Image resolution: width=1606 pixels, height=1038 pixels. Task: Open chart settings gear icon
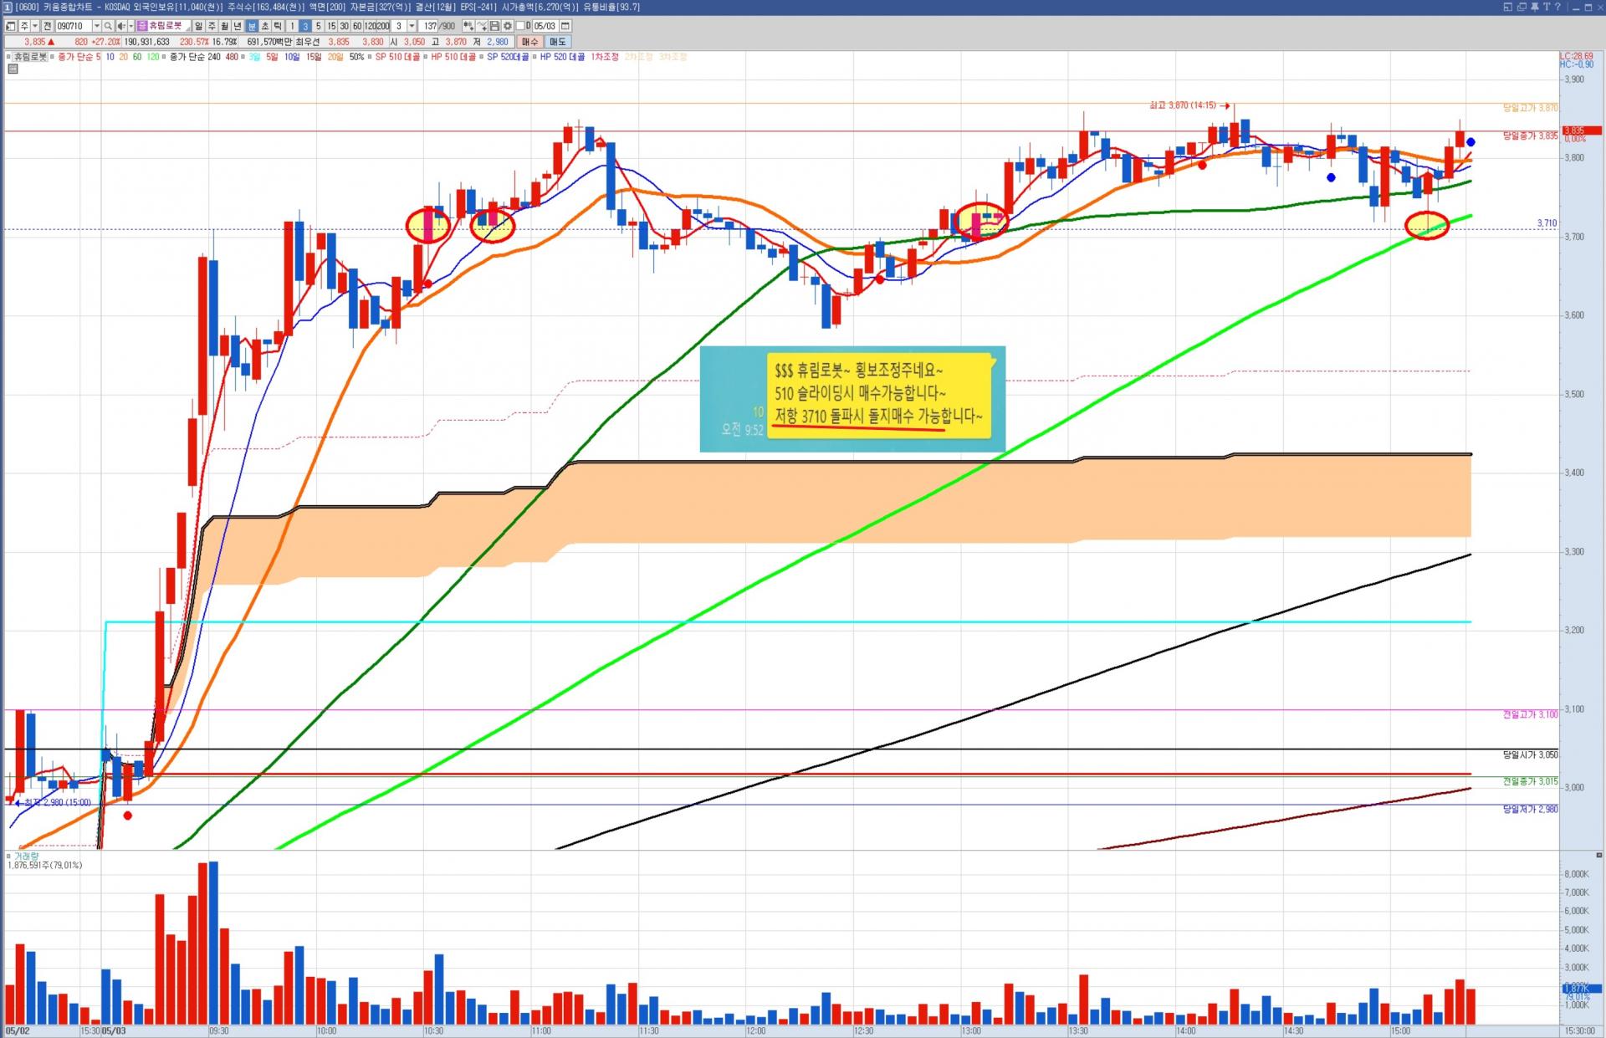click(x=507, y=26)
